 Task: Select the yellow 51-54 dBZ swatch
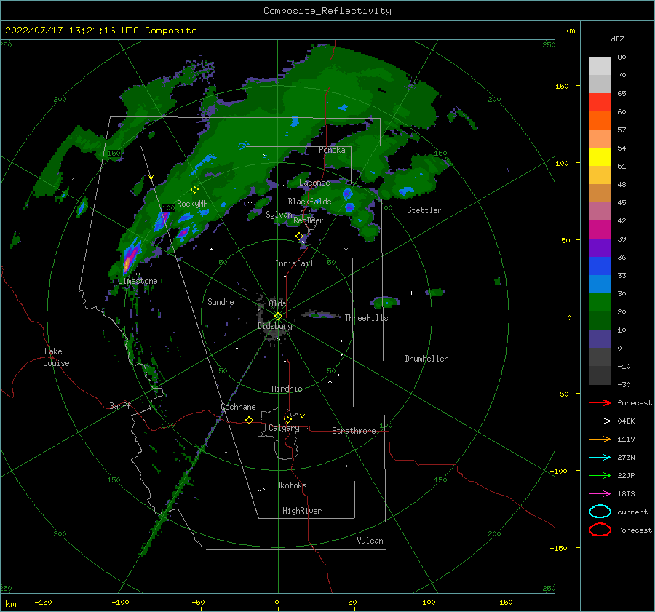(x=600, y=157)
